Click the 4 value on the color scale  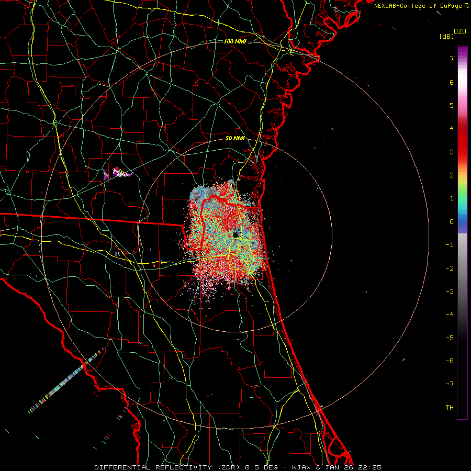tap(452, 129)
